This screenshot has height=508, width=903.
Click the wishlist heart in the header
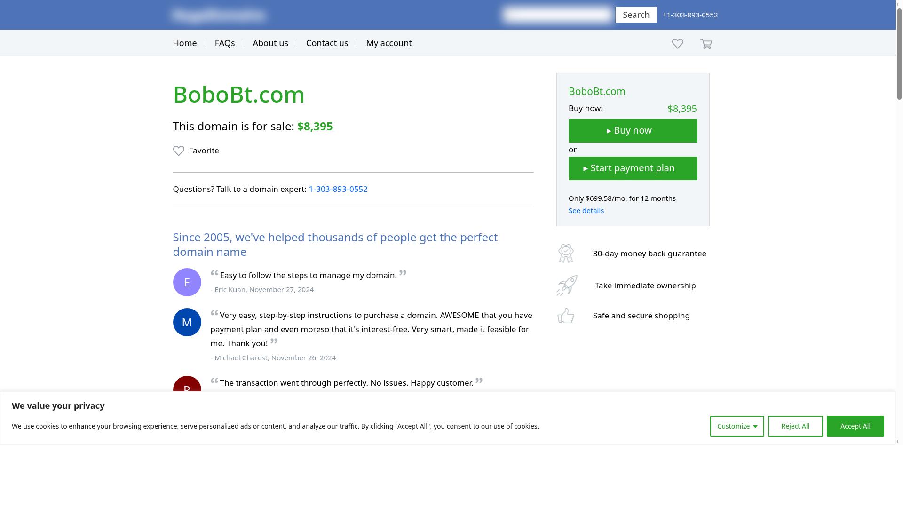point(677,43)
